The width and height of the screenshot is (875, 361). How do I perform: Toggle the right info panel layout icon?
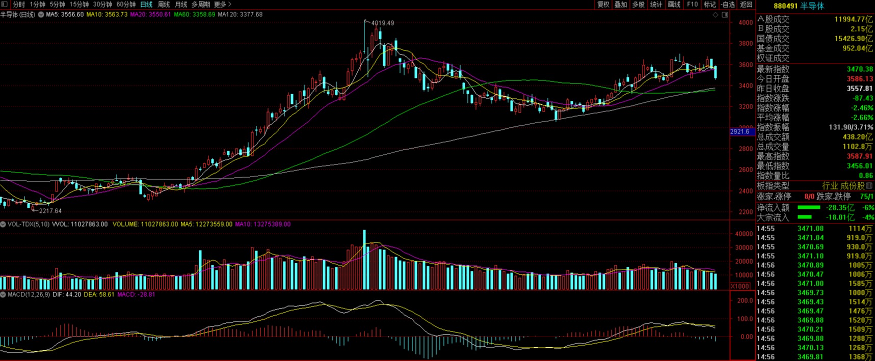[x=725, y=15]
